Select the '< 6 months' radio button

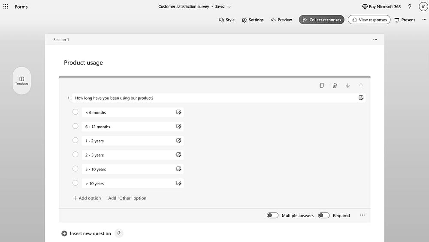75,112
